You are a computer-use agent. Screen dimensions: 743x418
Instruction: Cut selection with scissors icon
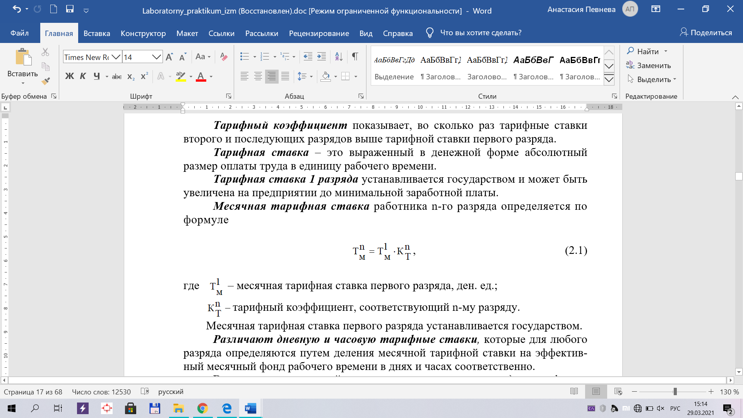[45, 52]
